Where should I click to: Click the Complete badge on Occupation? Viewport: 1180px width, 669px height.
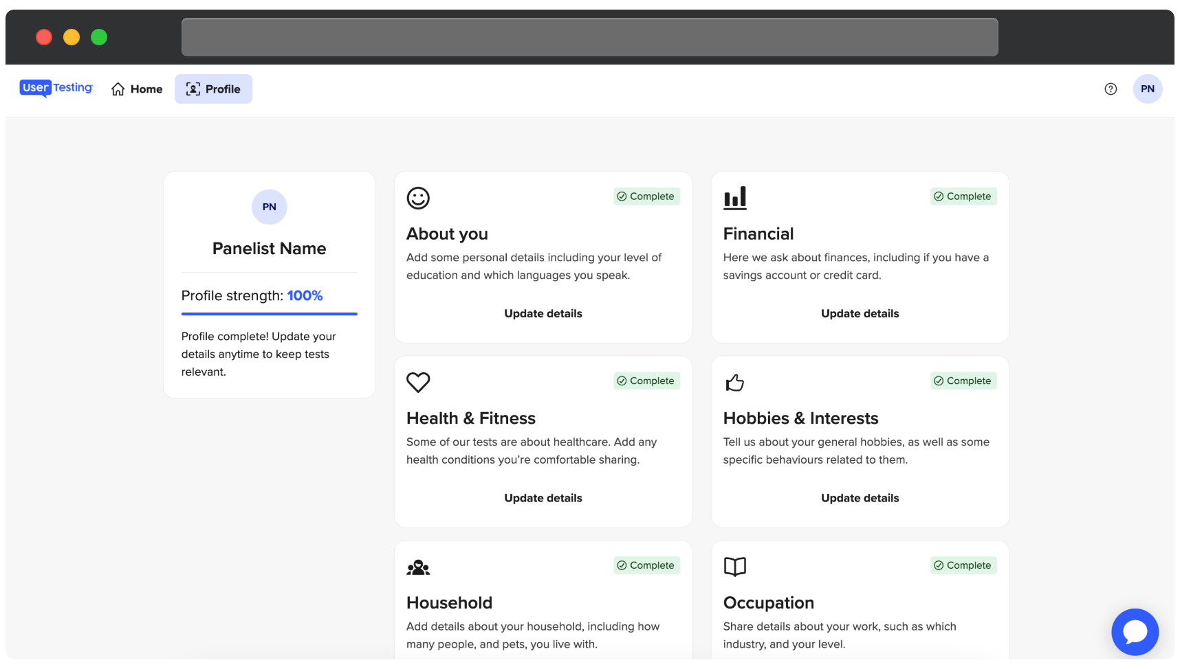[964, 565]
